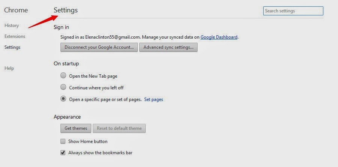Go to Extensions page
Viewport: 338px width, 167px height.
pos(15,36)
